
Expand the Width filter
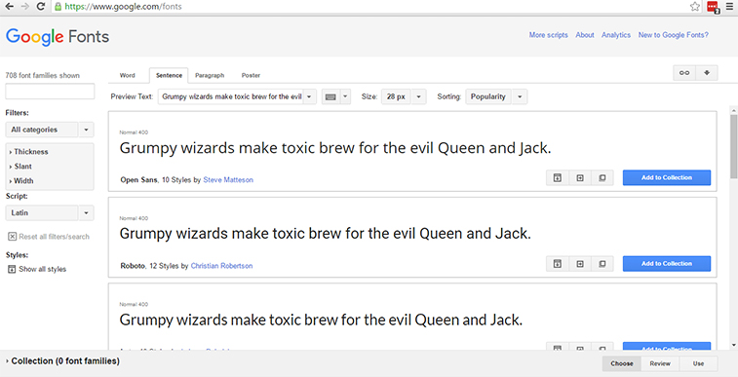[x=21, y=181]
